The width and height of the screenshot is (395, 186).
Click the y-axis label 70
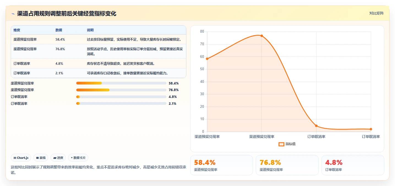pyautogui.click(x=202, y=44)
